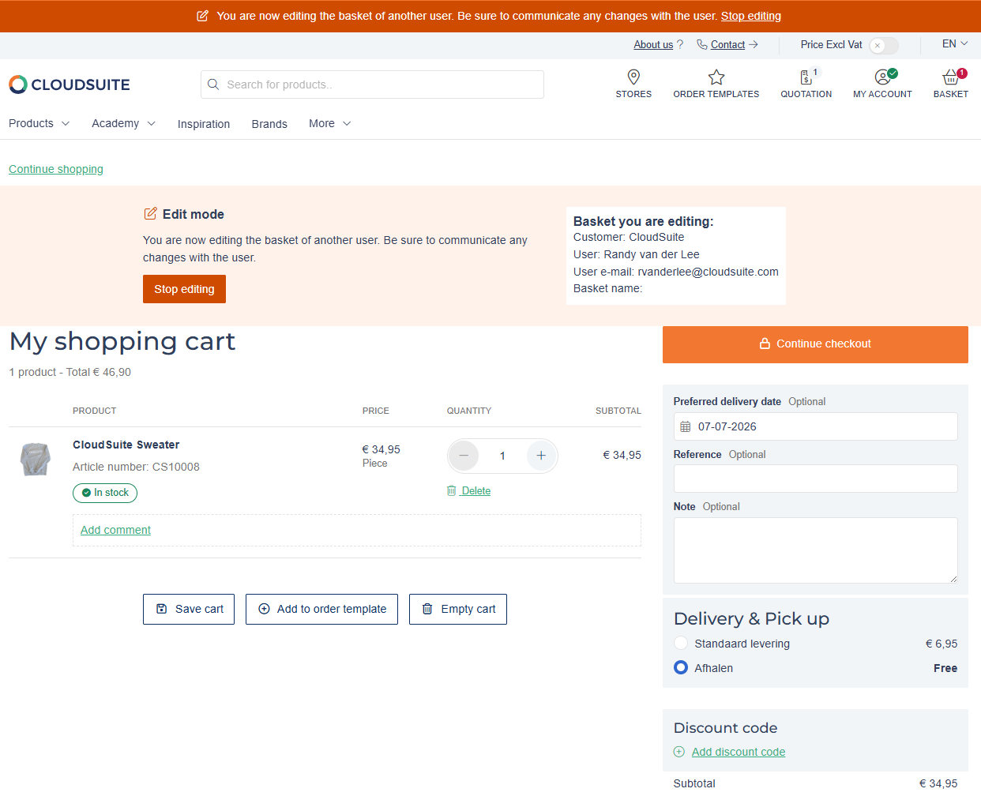Open the Quotation icon
Image resolution: width=981 pixels, height=796 pixels.
pos(806,77)
